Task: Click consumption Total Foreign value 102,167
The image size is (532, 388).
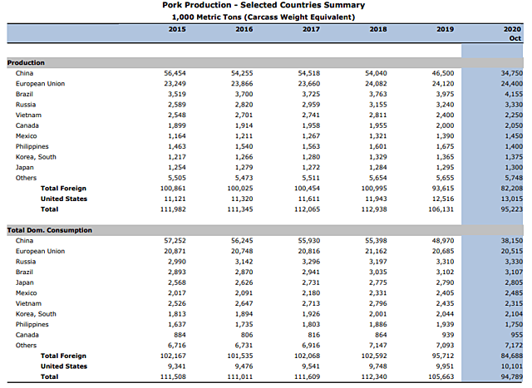Action: click(x=173, y=356)
